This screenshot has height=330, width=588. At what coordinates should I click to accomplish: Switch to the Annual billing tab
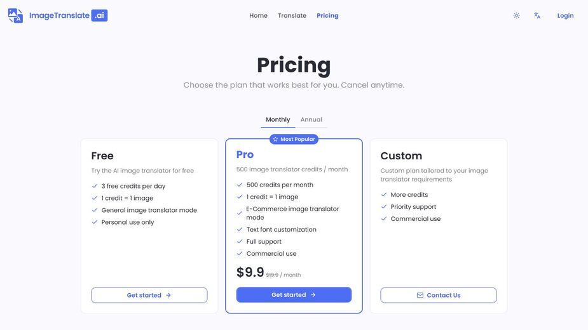[x=311, y=119]
